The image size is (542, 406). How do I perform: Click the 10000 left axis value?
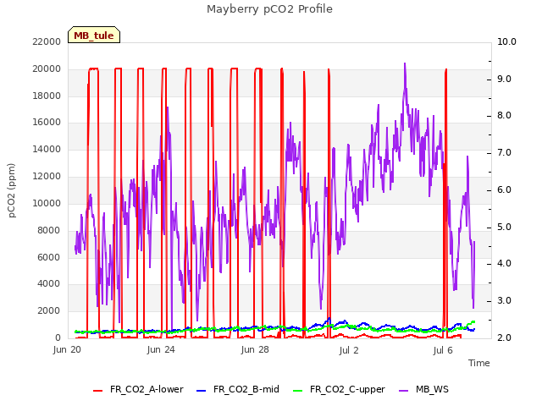(47, 203)
